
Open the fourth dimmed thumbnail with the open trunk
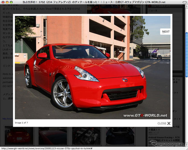tap(120, 136)
